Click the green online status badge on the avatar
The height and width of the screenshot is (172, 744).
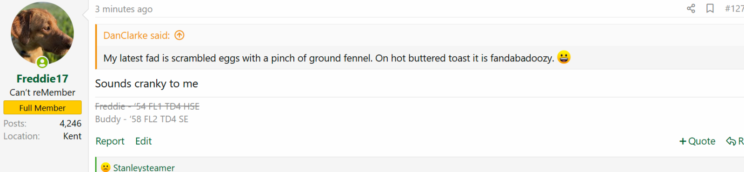click(42, 62)
